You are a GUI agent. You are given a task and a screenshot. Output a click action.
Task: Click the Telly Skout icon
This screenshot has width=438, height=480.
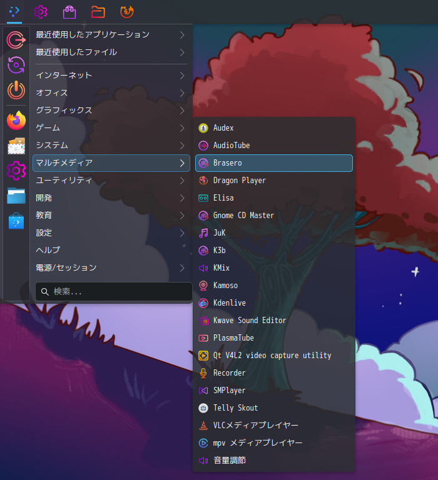203,408
